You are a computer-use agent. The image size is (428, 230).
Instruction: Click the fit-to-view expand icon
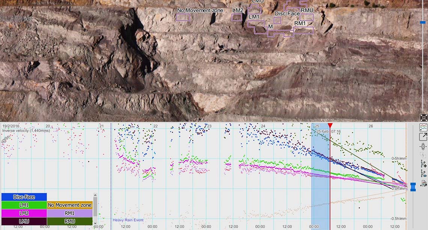[x=423, y=118]
